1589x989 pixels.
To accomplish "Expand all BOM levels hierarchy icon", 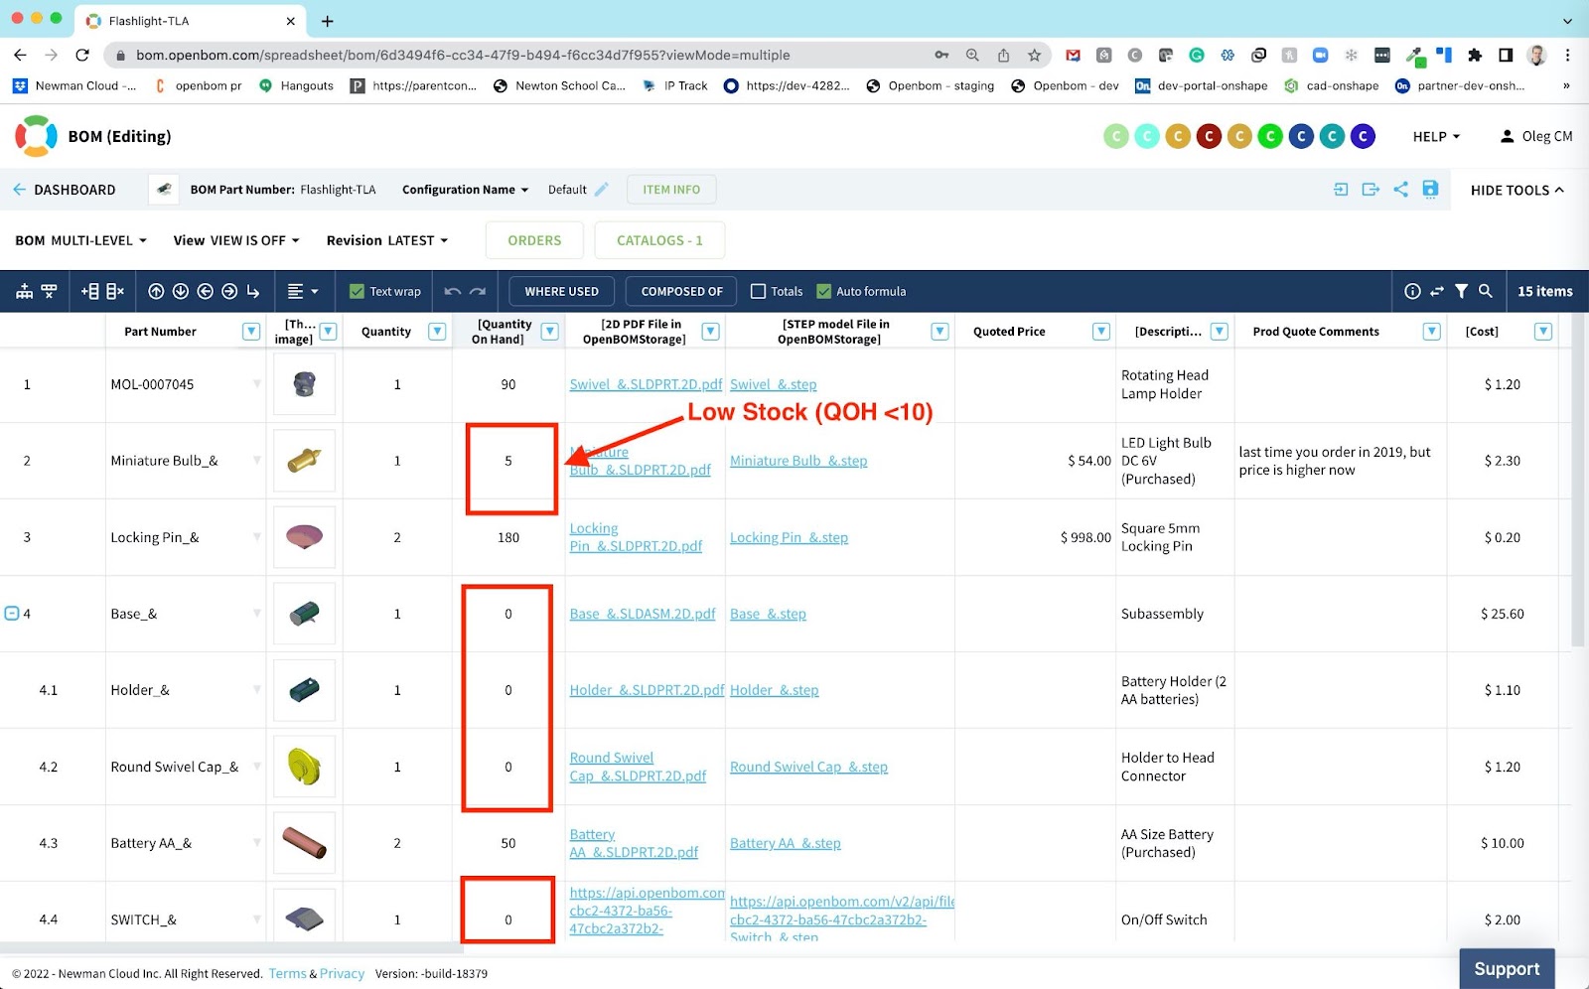I will click(24, 292).
